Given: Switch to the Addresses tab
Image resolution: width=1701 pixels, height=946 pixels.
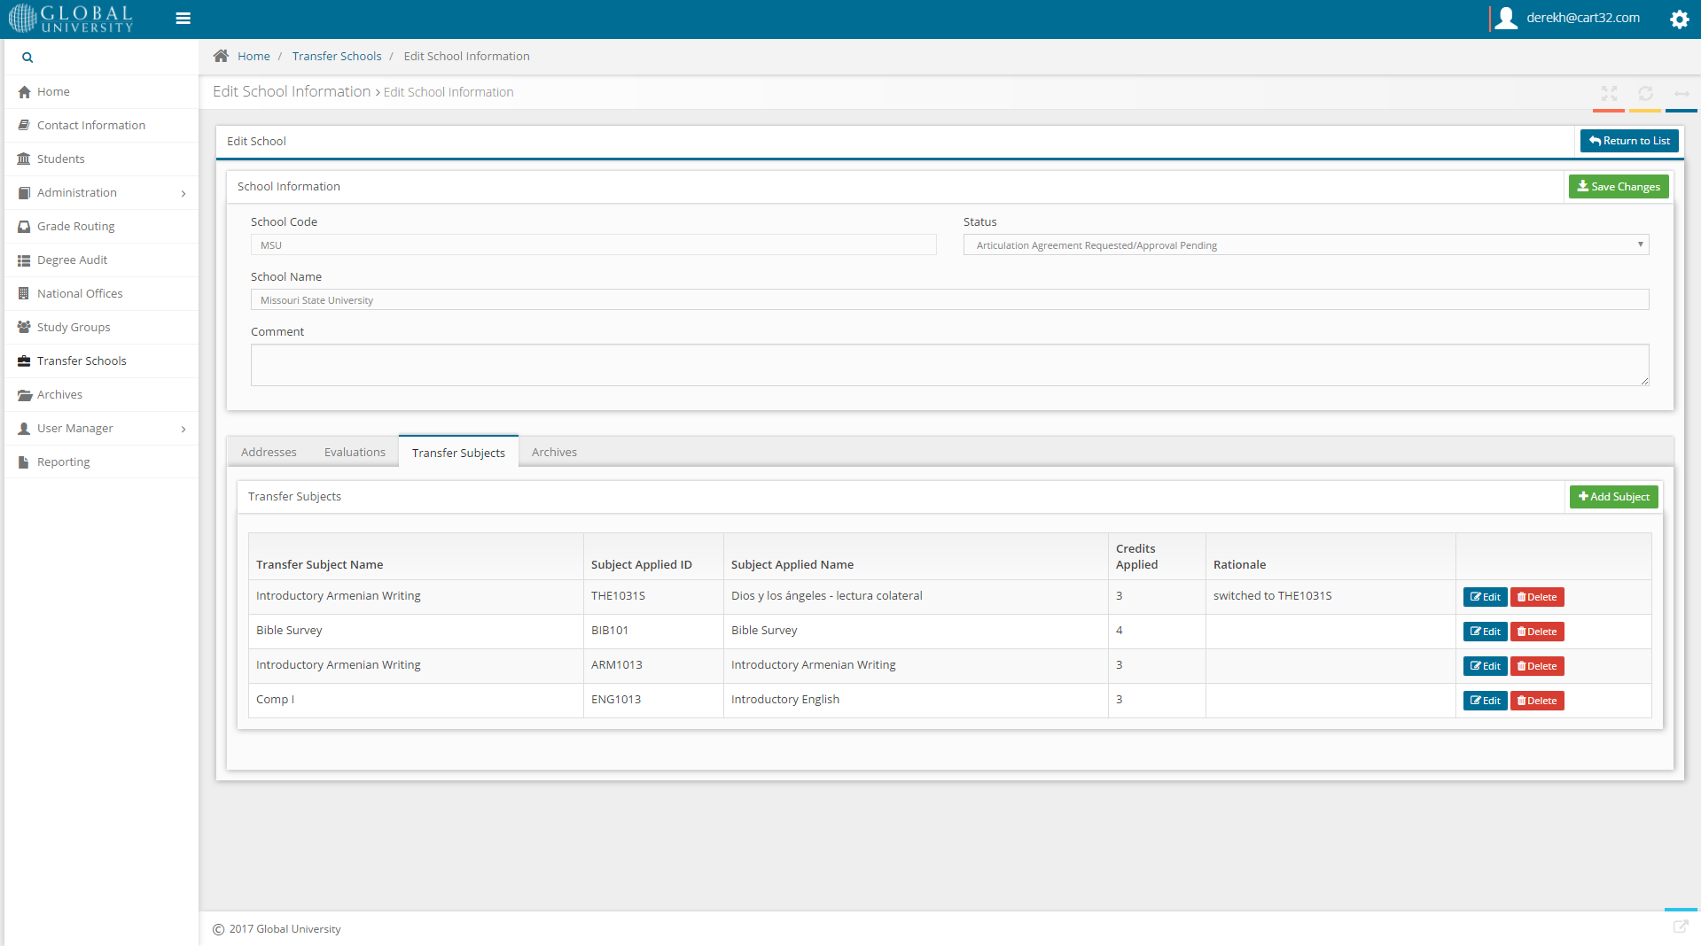Looking at the screenshot, I should point(269,452).
